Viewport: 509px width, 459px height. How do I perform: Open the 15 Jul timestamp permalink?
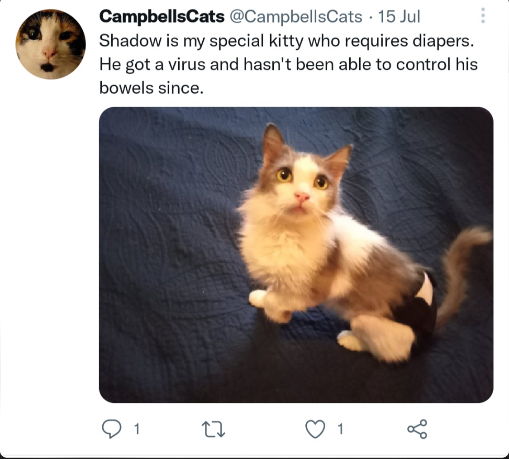pos(399,16)
